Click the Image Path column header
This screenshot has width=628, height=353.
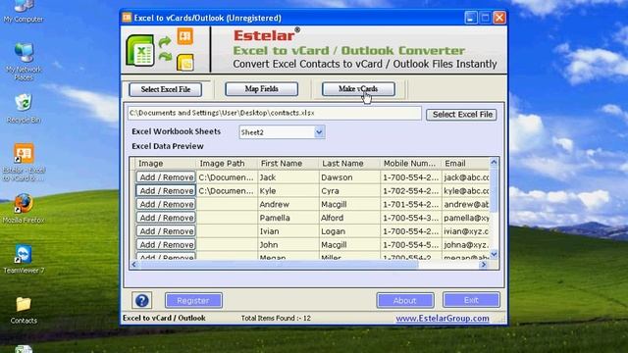tap(227, 164)
